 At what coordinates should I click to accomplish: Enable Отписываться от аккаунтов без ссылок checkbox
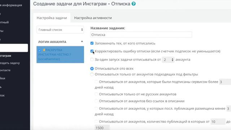[96, 101]
